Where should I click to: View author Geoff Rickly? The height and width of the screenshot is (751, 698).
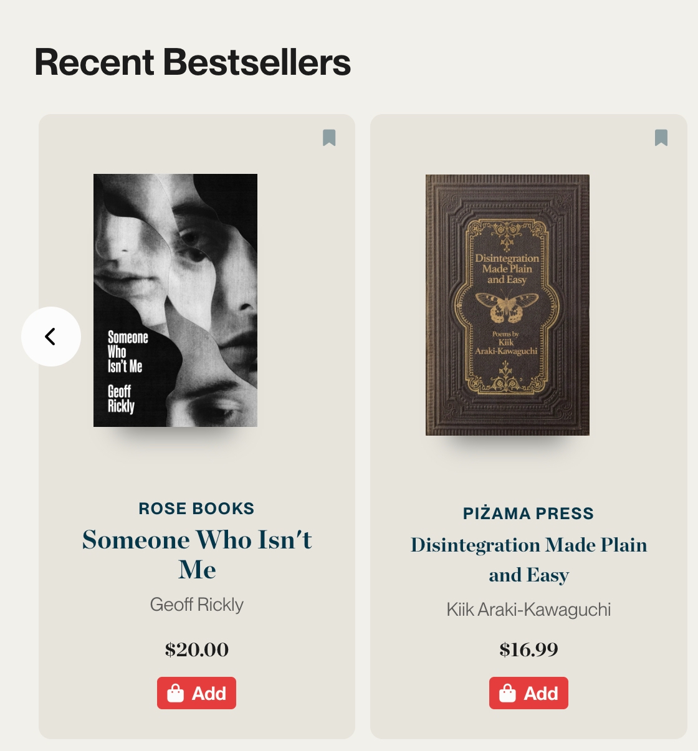tap(196, 605)
